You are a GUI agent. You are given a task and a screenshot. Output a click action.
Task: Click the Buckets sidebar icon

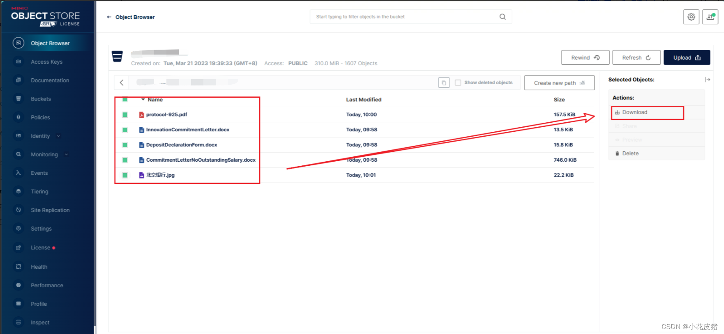[18, 98]
